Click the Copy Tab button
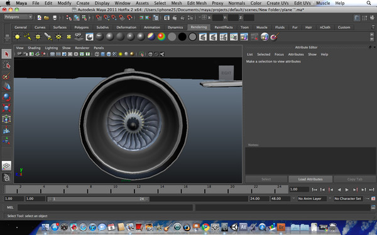This screenshot has height=235, width=377. (354, 179)
